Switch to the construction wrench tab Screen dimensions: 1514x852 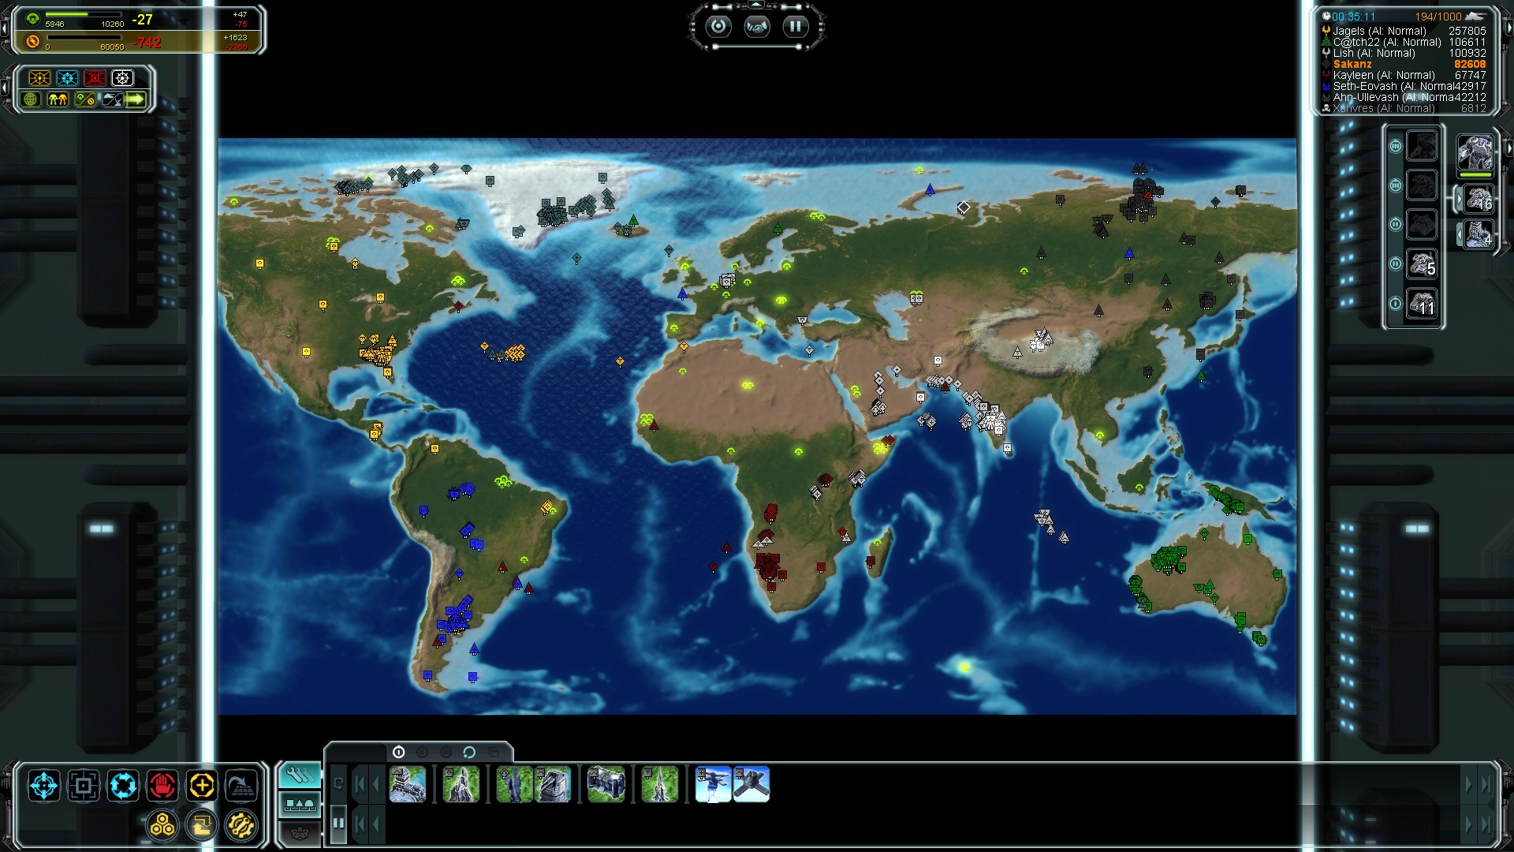tap(300, 776)
